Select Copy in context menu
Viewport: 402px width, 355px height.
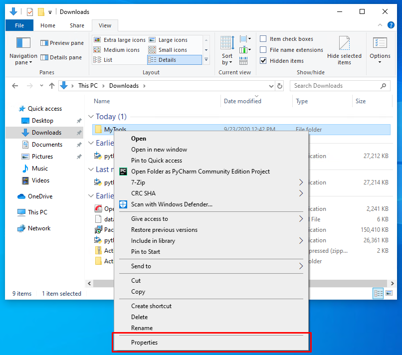pos(211,292)
